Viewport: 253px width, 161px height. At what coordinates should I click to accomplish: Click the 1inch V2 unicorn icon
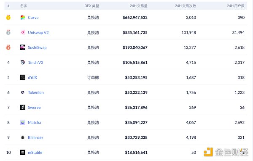tap(23, 62)
